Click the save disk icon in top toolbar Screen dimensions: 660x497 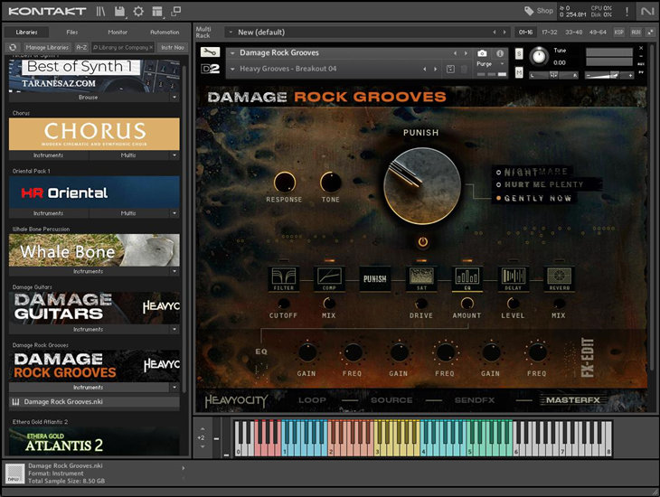click(x=119, y=11)
